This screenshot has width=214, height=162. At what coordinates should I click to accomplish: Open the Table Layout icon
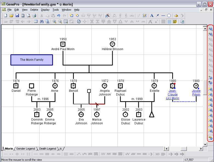[36, 21]
